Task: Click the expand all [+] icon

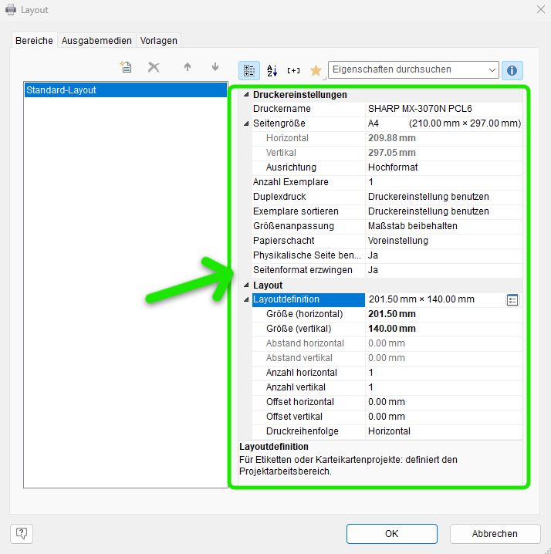Action: click(x=293, y=70)
